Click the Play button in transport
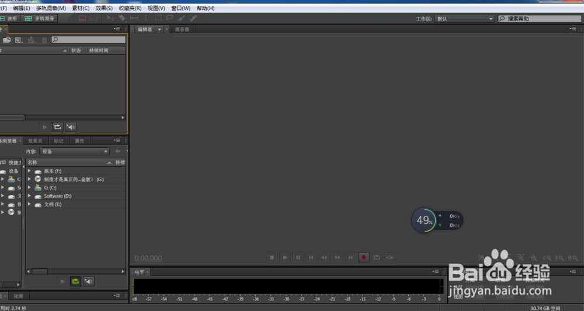 tap(285, 257)
